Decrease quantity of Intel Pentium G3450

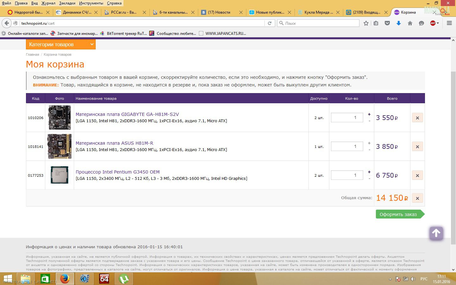[369, 179]
